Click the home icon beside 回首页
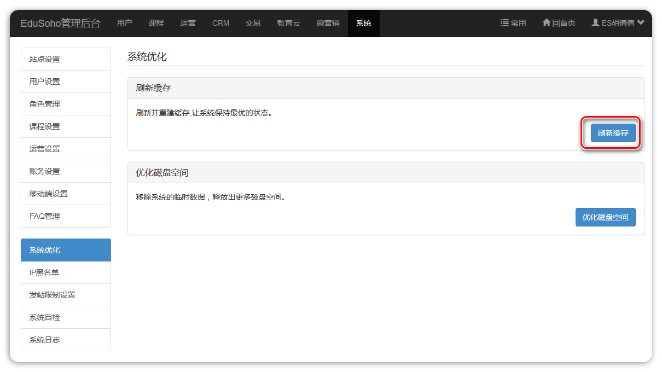 pos(546,23)
